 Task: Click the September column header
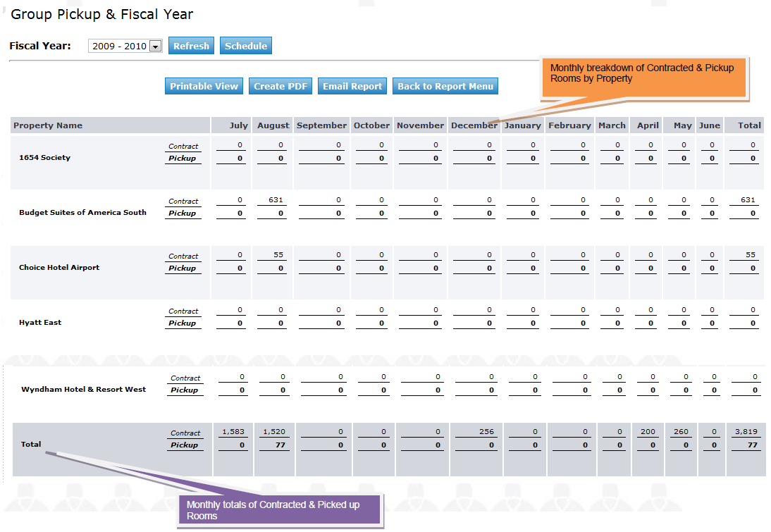[x=321, y=125]
